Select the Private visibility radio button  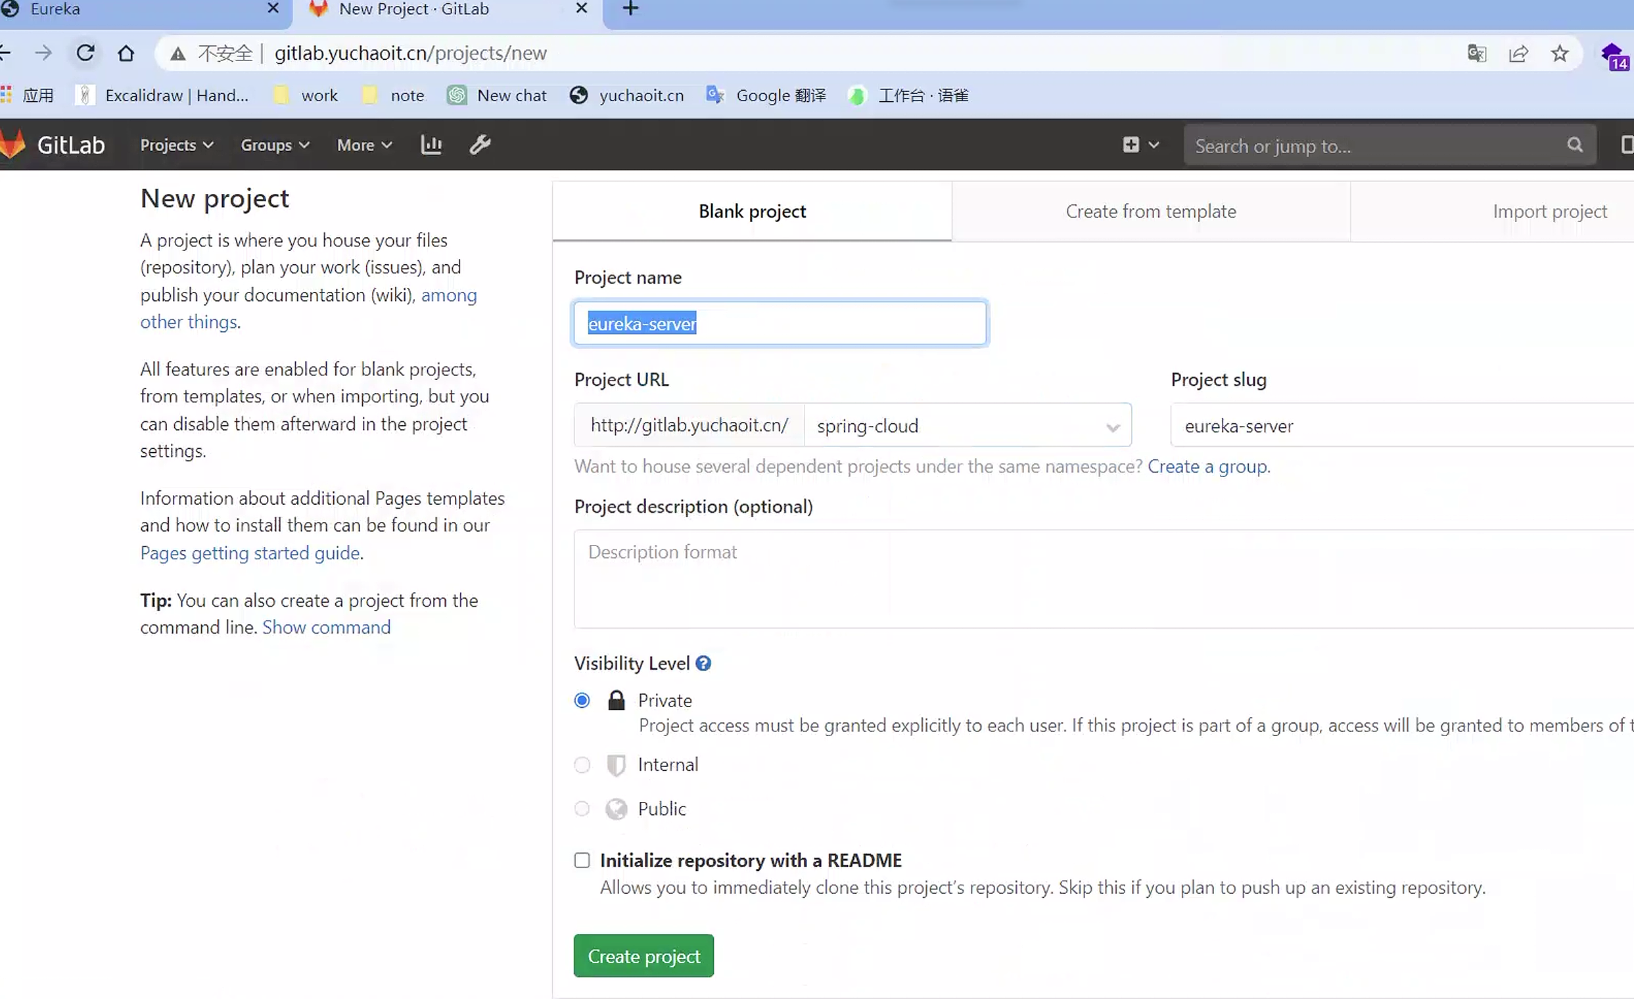click(582, 701)
